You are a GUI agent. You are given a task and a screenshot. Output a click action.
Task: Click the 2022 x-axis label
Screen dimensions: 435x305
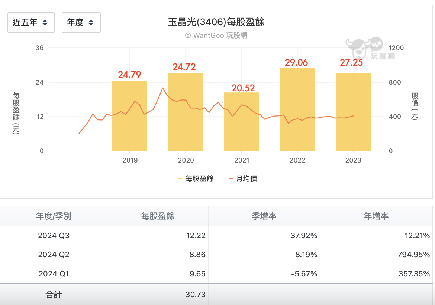point(297,160)
